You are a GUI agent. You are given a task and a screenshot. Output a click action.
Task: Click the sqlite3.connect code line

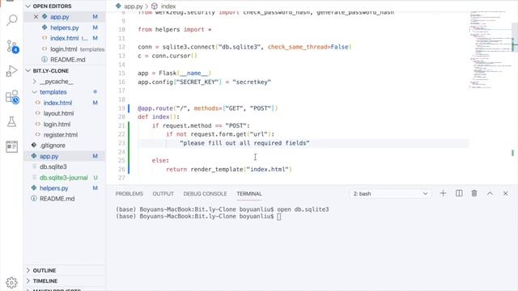(x=244, y=47)
